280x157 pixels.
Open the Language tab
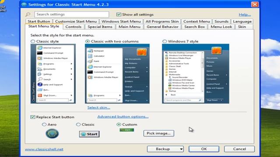(x=242, y=21)
